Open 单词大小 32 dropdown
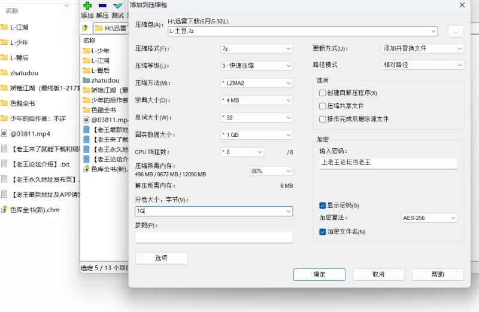 tap(256, 117)
